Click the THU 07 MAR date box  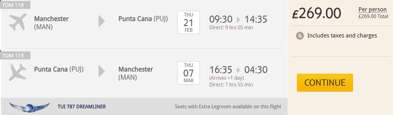point(188,73)
